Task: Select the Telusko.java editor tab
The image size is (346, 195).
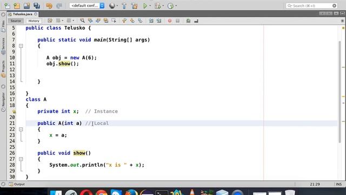Action: point(23,14)
